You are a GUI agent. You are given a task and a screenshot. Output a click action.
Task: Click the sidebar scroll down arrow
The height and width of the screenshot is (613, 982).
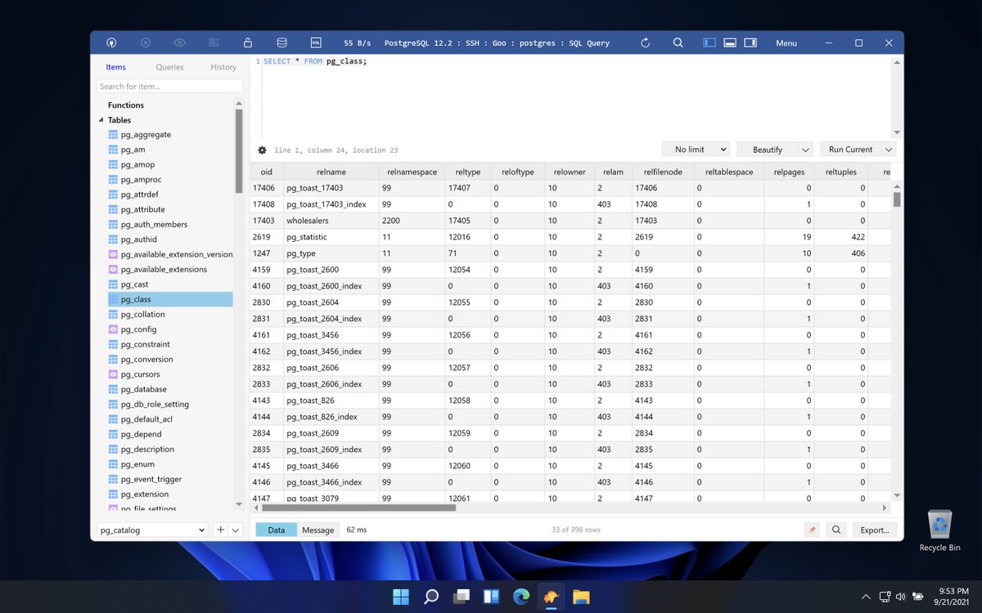tap(239, 503)
